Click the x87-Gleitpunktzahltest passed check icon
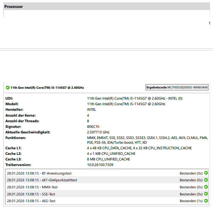The image size is (213, 208). (206, 180)
